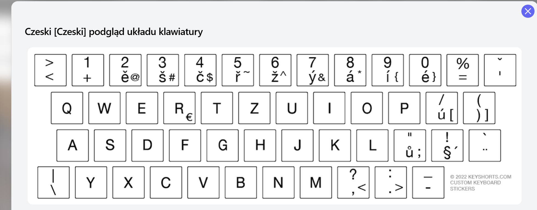Viewport: 537px width, 210px height.
Task: Click the ů and semicolon key
Action: [410, 145]
